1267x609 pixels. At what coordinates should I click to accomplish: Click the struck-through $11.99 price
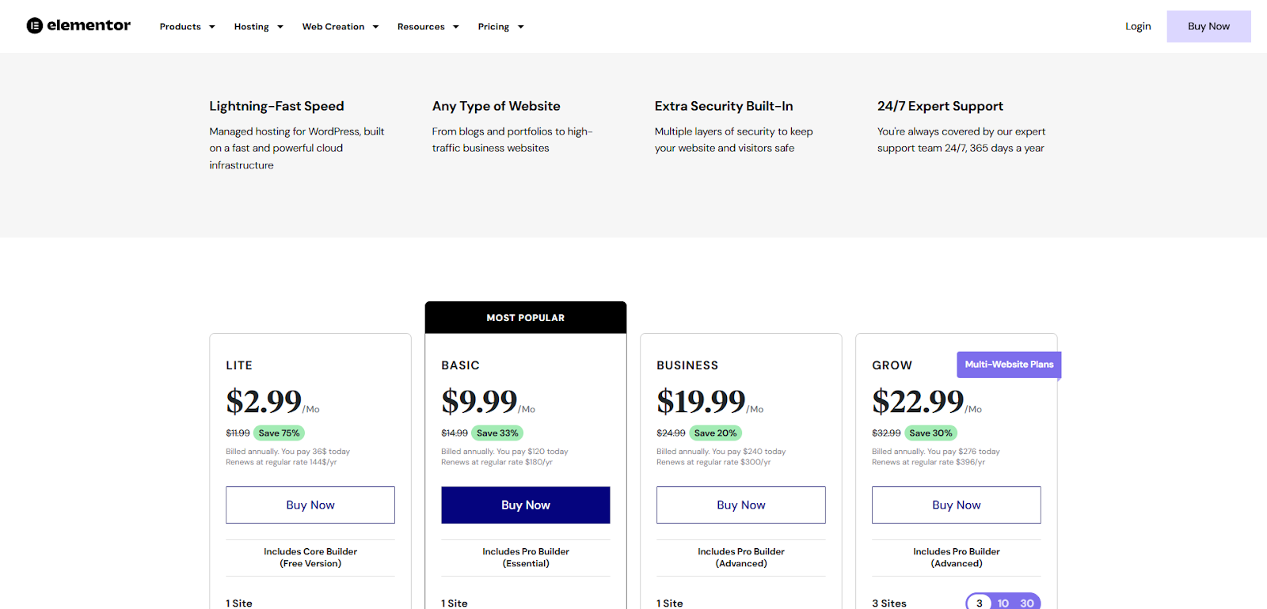pyautogui.click(x=238, y=433)
